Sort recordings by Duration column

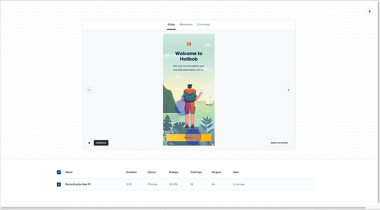(x=132, y=172)
